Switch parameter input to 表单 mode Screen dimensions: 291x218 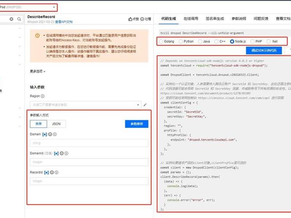point(39,124)
